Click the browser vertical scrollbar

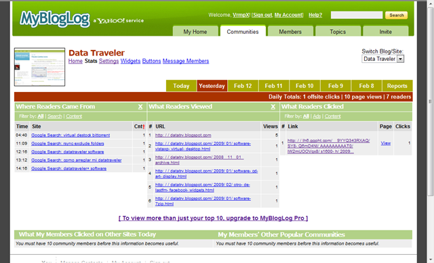430,102
